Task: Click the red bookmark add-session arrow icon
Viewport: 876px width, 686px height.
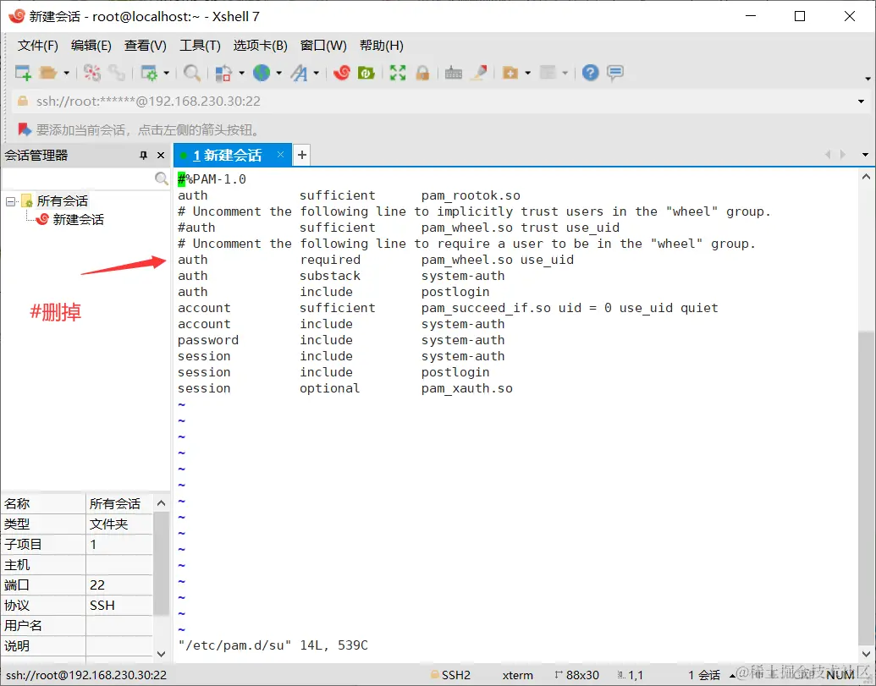Action: coord(24,129)
